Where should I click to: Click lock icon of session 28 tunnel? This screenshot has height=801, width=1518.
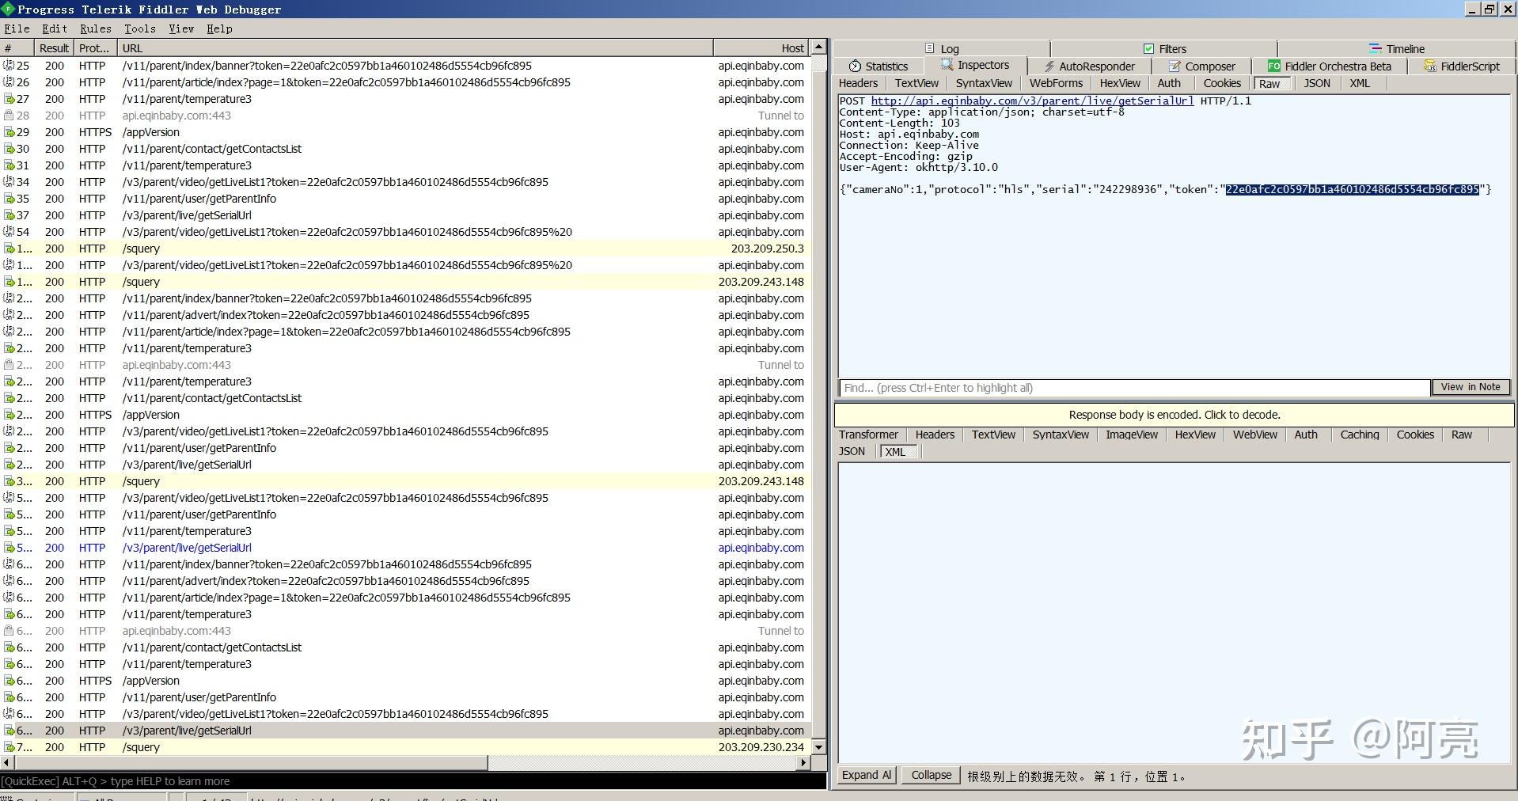[9, 116]
